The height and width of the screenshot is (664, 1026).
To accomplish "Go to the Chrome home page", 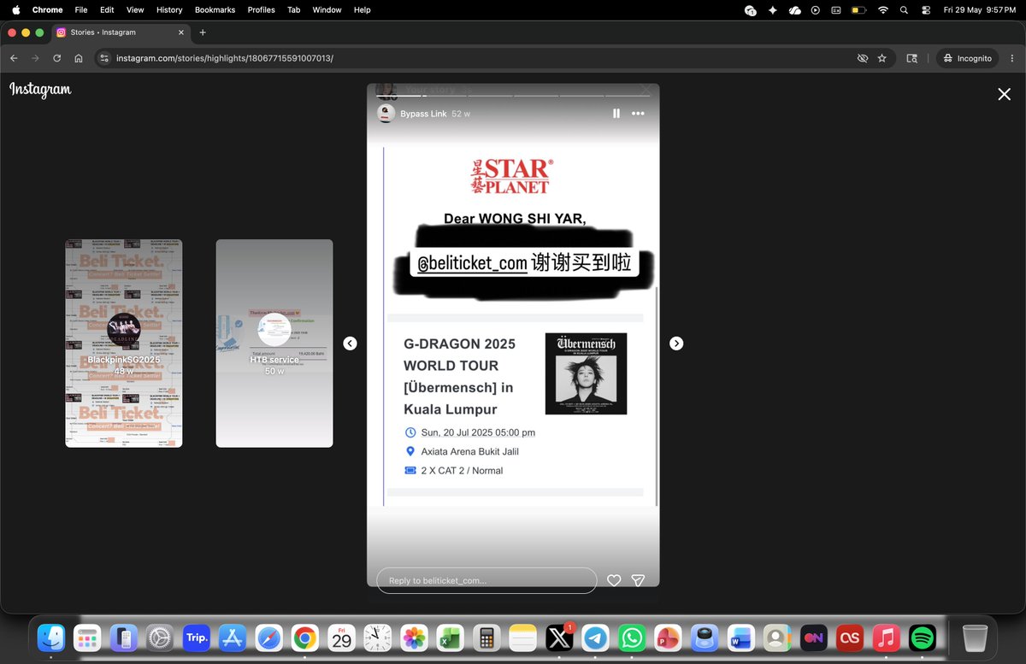I will point(79,58).
